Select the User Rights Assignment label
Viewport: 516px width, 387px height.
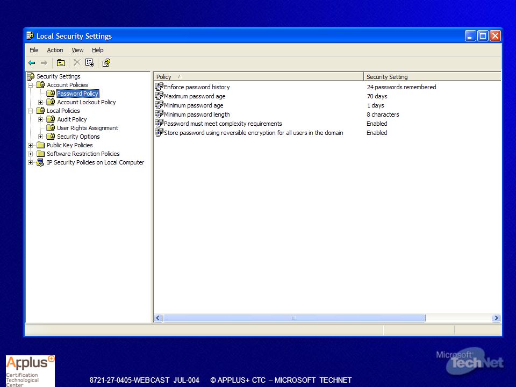88,128
